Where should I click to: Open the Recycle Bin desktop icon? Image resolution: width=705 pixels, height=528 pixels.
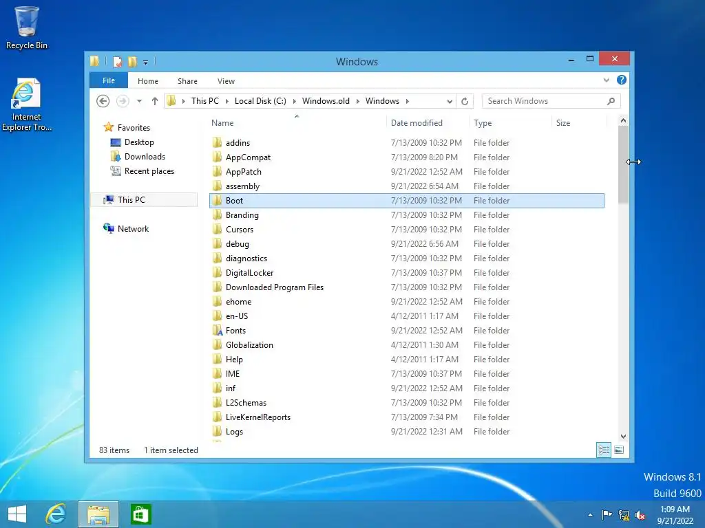click(27, 27)
